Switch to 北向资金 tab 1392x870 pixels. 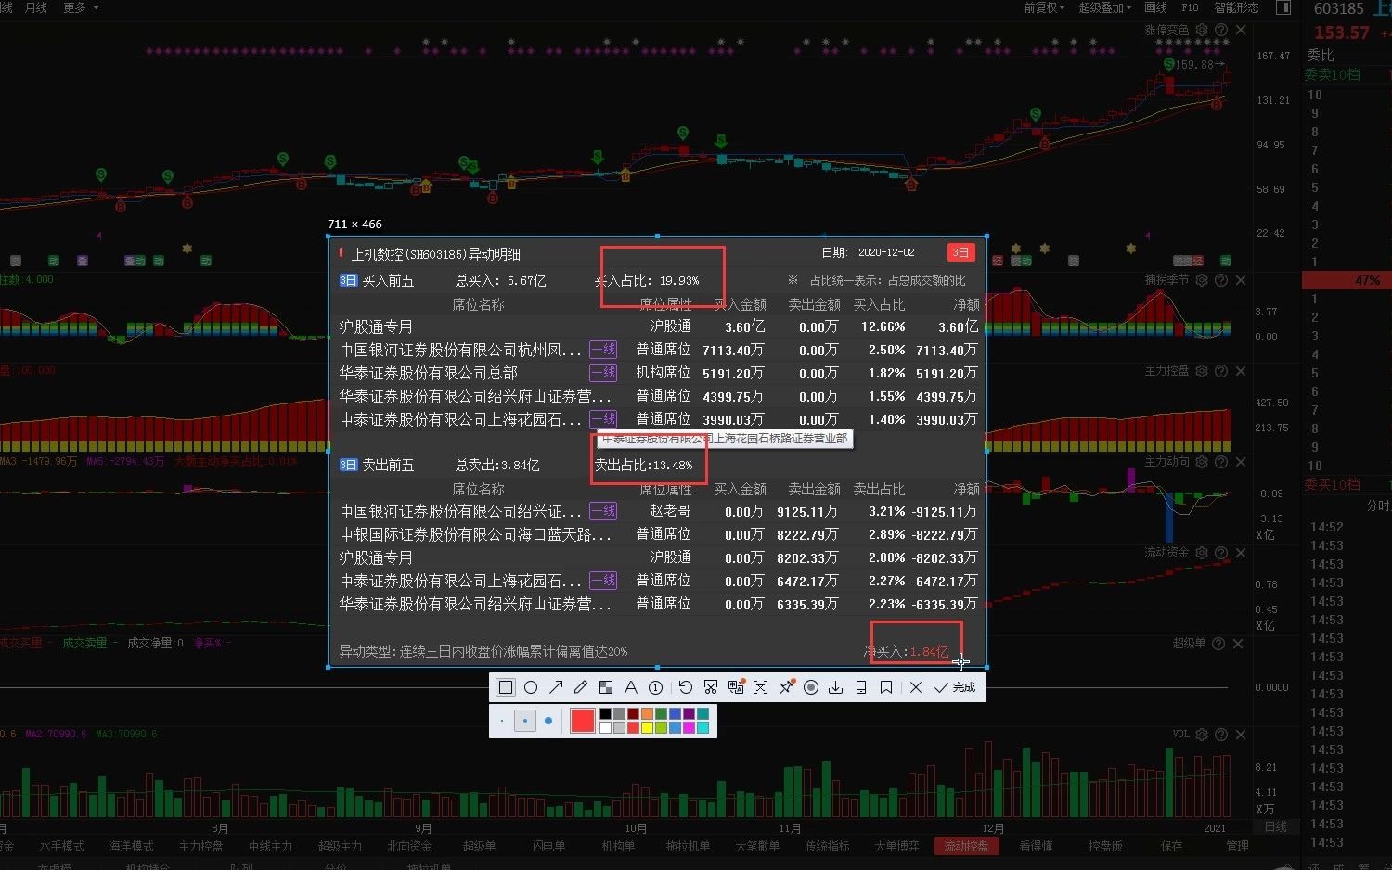click(410, 846)
